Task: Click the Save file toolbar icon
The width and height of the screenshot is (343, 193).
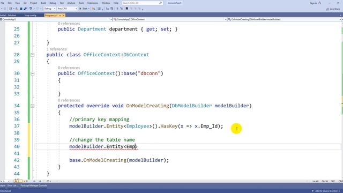Action: pyautogui.click(x=21, y=9)
